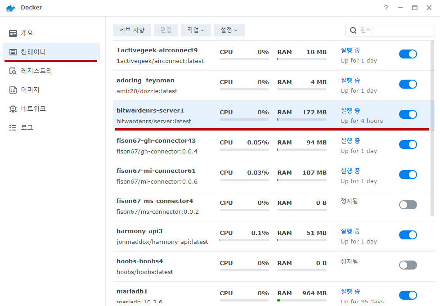Click 실행 중 status of bitwardenrs-server1
Image resolution: width=440 pixels, height=306 pixels.
click(x=350, y=111)
